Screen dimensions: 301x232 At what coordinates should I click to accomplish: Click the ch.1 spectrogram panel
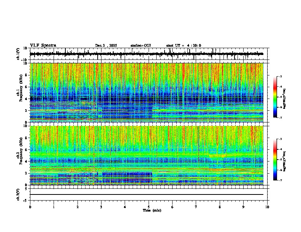(x=146, y=92)
